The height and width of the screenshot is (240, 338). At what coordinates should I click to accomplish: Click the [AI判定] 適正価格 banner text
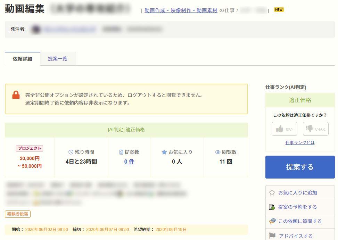click(126, 130)
